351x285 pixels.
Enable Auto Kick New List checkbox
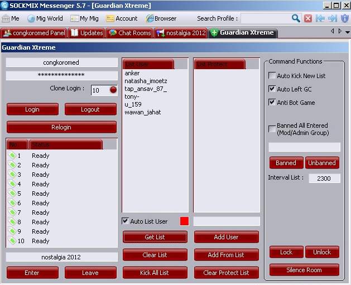[x=272, y=76]
